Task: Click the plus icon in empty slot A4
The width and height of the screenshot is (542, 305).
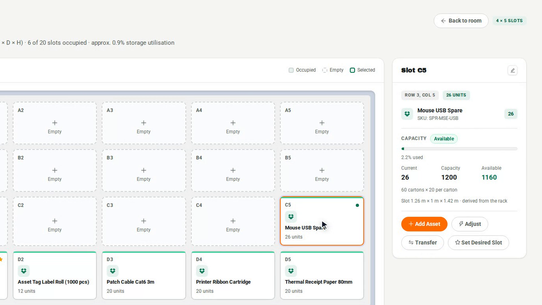Action: [x=233, y=123]
